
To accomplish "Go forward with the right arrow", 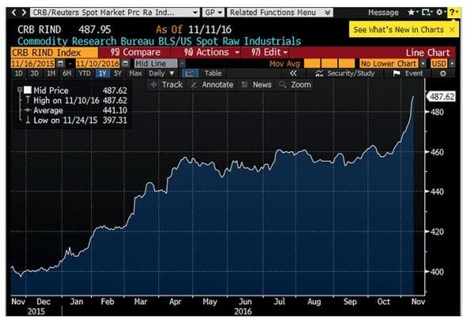I will 24,13.
